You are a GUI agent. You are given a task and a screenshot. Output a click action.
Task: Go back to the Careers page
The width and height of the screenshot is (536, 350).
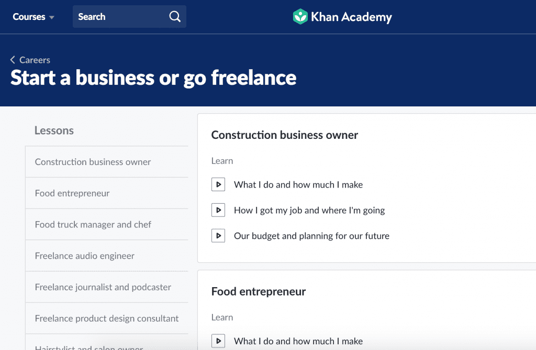tap(35, 60)
